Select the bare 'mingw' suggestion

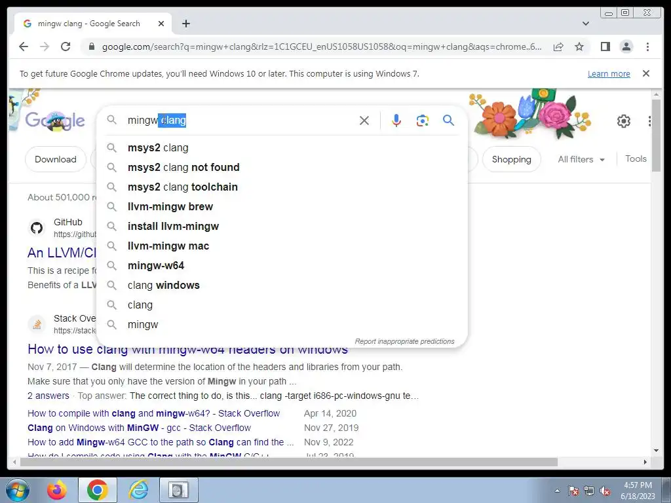point(282,325)
